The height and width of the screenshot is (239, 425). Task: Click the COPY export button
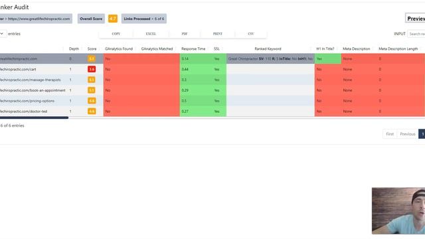pos(116,34)
